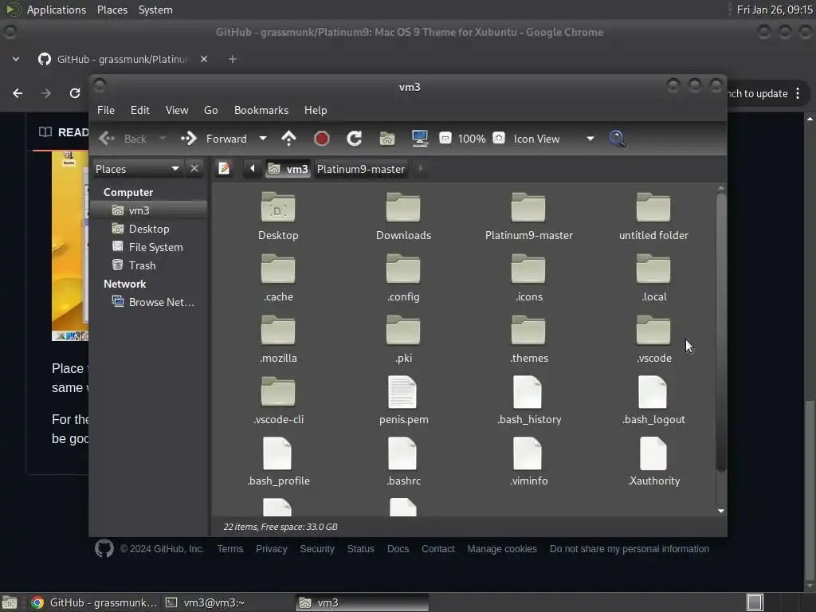Select File System in the sidebar
The height and width of the screenshot is (612, 816).
point(149,247)
